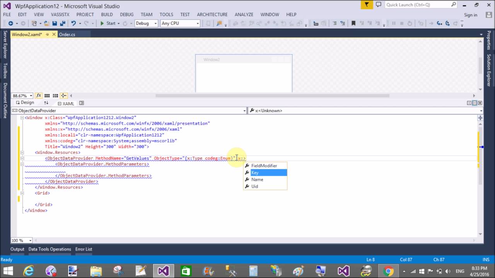495x278 pixels.
Task: Collapse the root Window XAML node
Action: pos(22,118)
